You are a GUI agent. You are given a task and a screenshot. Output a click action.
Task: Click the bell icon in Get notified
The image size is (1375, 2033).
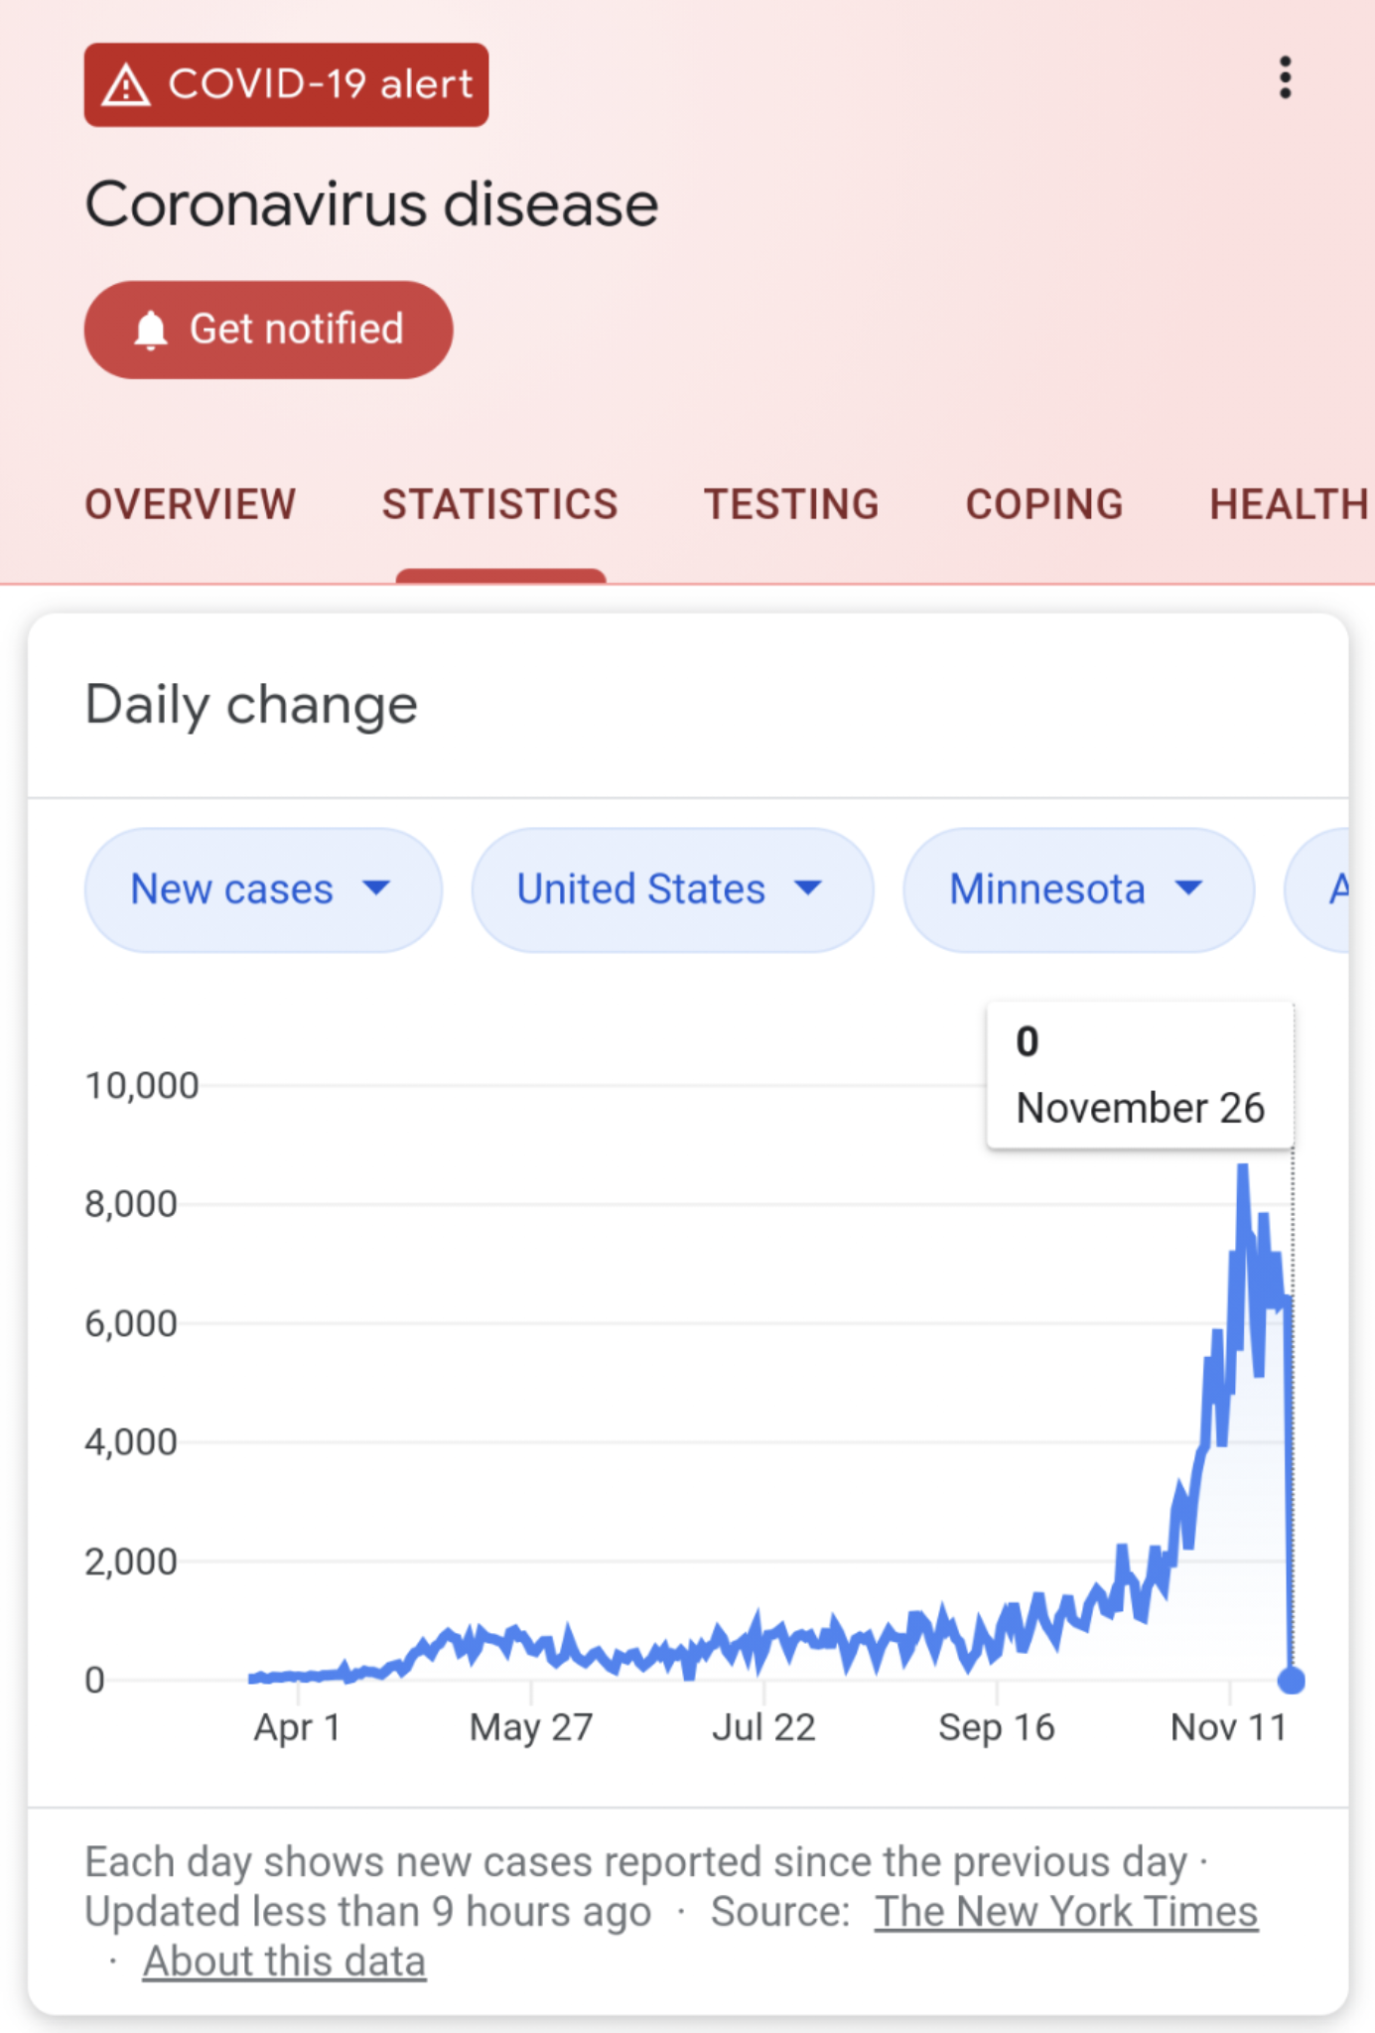[x=151, y=330]
